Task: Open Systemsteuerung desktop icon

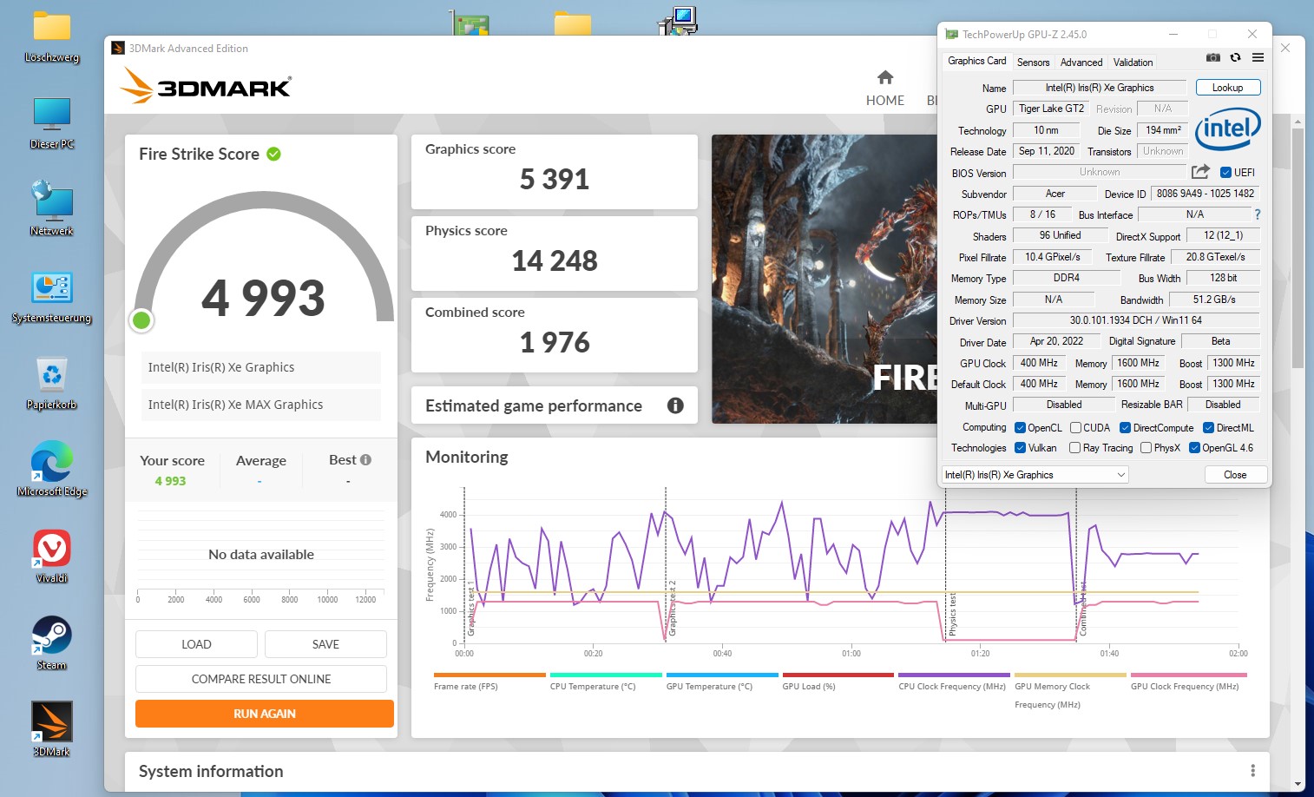Action: coord(52,296)
